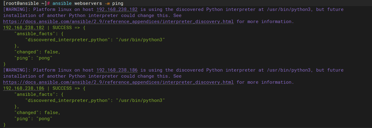The width and height of the screenshot is (372, 128).
Task: Click the "pong" value in 192.168.238.186 result
Action: [44, 119]
